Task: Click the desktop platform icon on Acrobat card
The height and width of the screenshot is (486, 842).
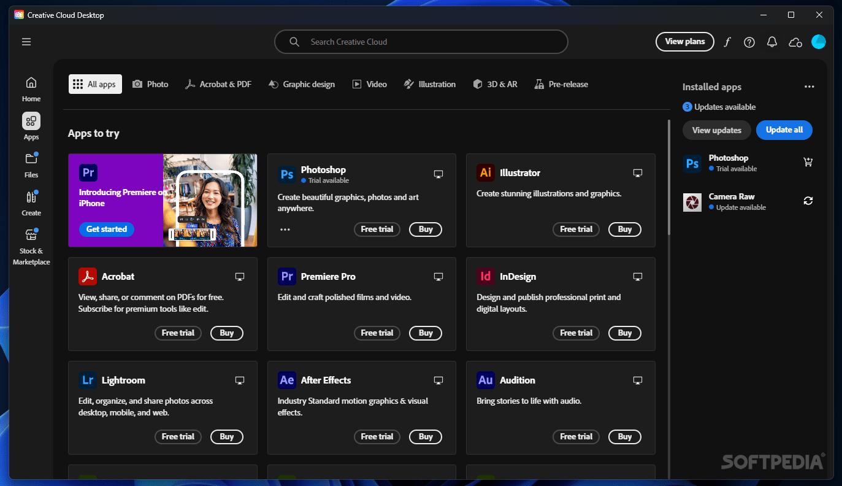Action: [240, 277]
